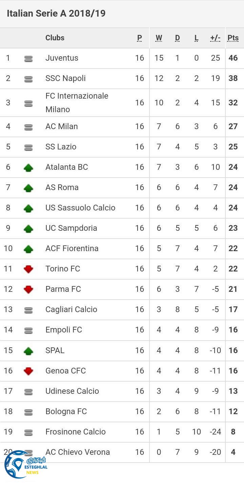Sort table by Pts column header

click(233, 38)
